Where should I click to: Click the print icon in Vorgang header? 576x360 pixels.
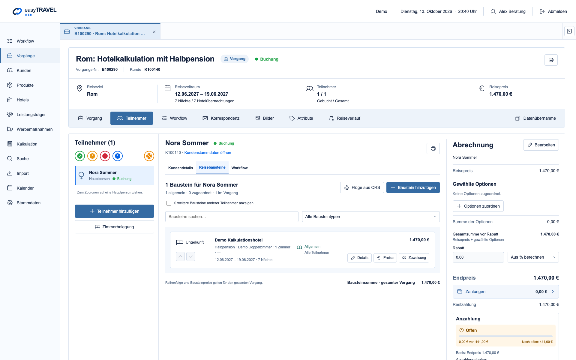point(551,60)
